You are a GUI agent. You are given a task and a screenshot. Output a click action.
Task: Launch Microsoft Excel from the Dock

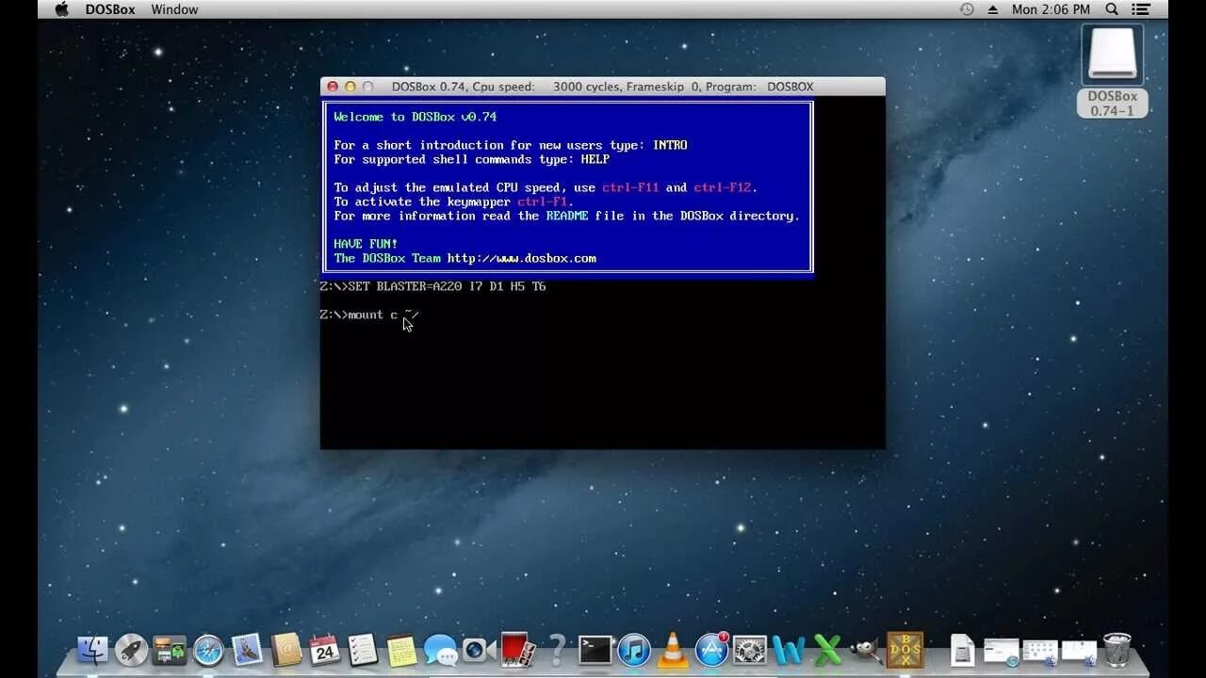(x=827, y=650)
